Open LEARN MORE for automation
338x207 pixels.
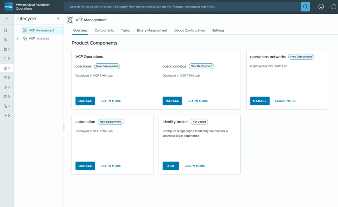pyautogui.click(x=111, y=166)
